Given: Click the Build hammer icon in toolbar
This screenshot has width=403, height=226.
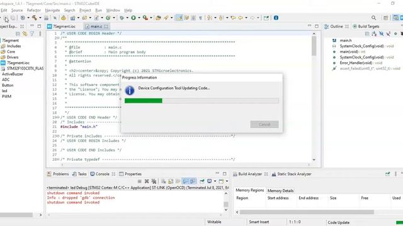Looking at the screenshot, I should click(35, 18).
